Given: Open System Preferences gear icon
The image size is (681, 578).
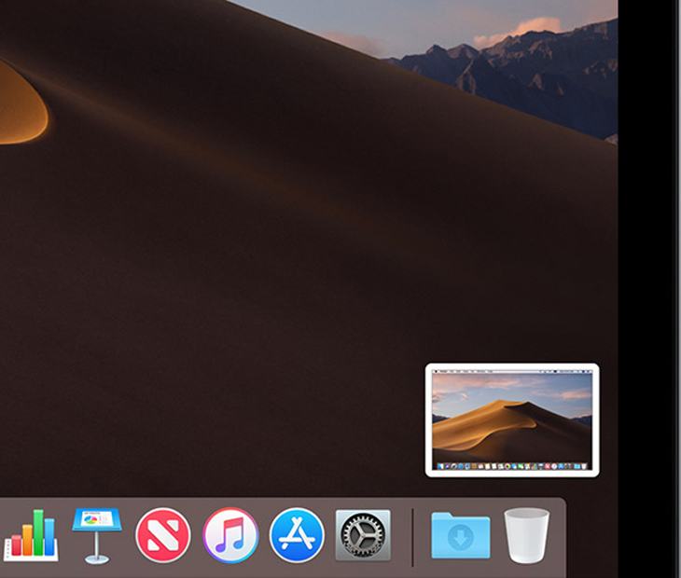Looking at the screenshot, I should point(363,535).
